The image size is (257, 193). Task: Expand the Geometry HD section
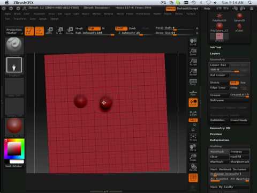[220, 128]
